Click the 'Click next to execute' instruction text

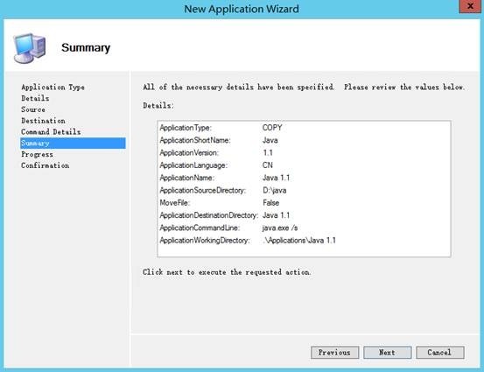(227, 272)
